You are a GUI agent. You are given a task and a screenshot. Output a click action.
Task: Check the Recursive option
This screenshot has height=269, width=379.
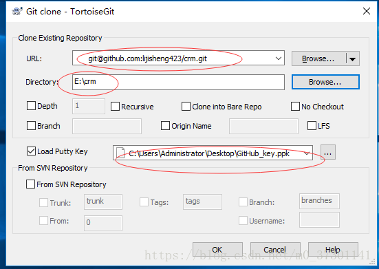click(x=115, y=107)
